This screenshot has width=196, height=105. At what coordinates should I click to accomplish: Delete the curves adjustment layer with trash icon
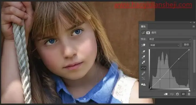pyautogui.click(x=189, y=94)
